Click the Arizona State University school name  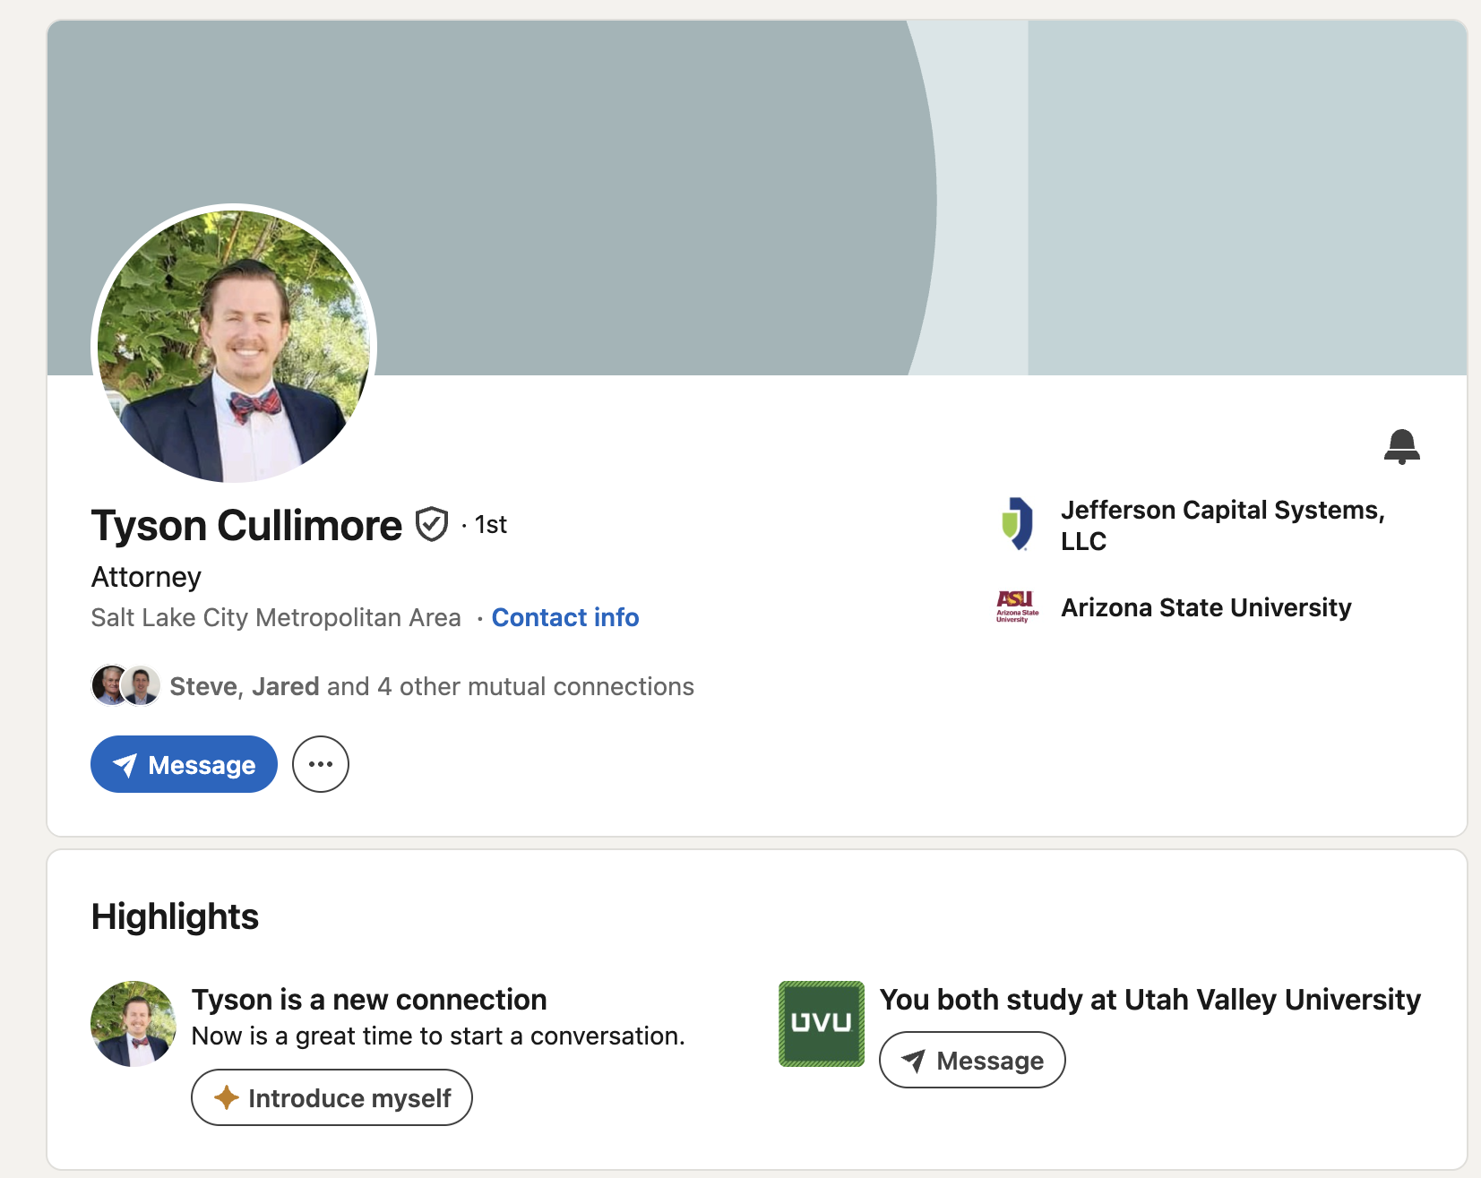(1206, 607)
